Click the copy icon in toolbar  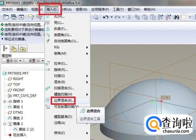click(137, 17)
